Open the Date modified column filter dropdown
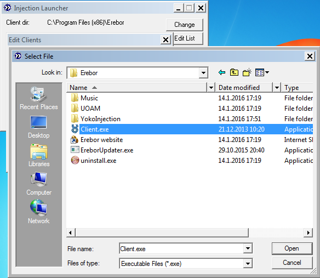This screenshot has width=320, height=278. (277, 88)
